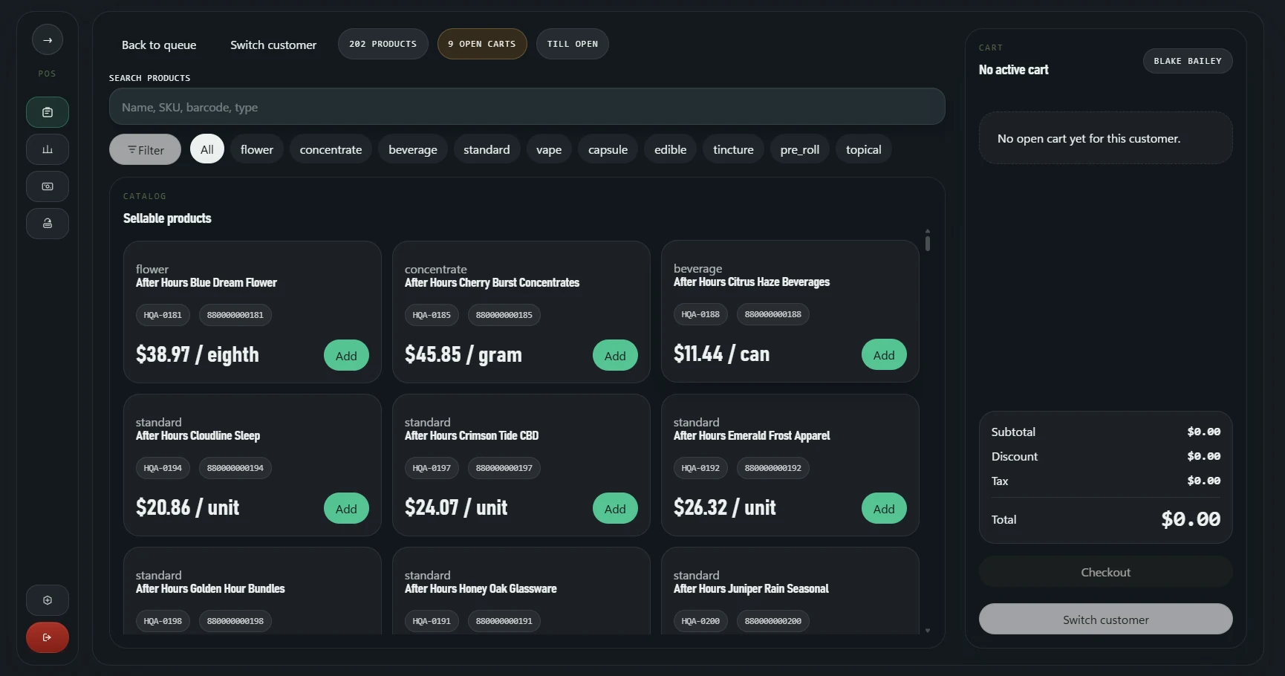Toggle the flower category filter
This screenshot has width=1285, height=676.
pyautogui.click(x=256, y=149)
